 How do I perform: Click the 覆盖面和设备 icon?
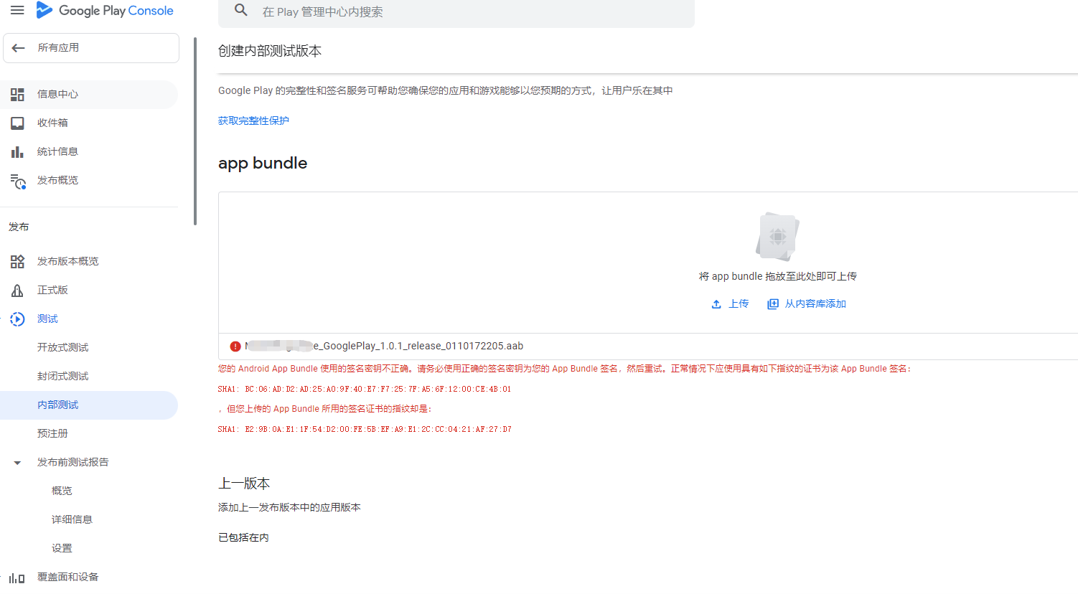[17, 577]
